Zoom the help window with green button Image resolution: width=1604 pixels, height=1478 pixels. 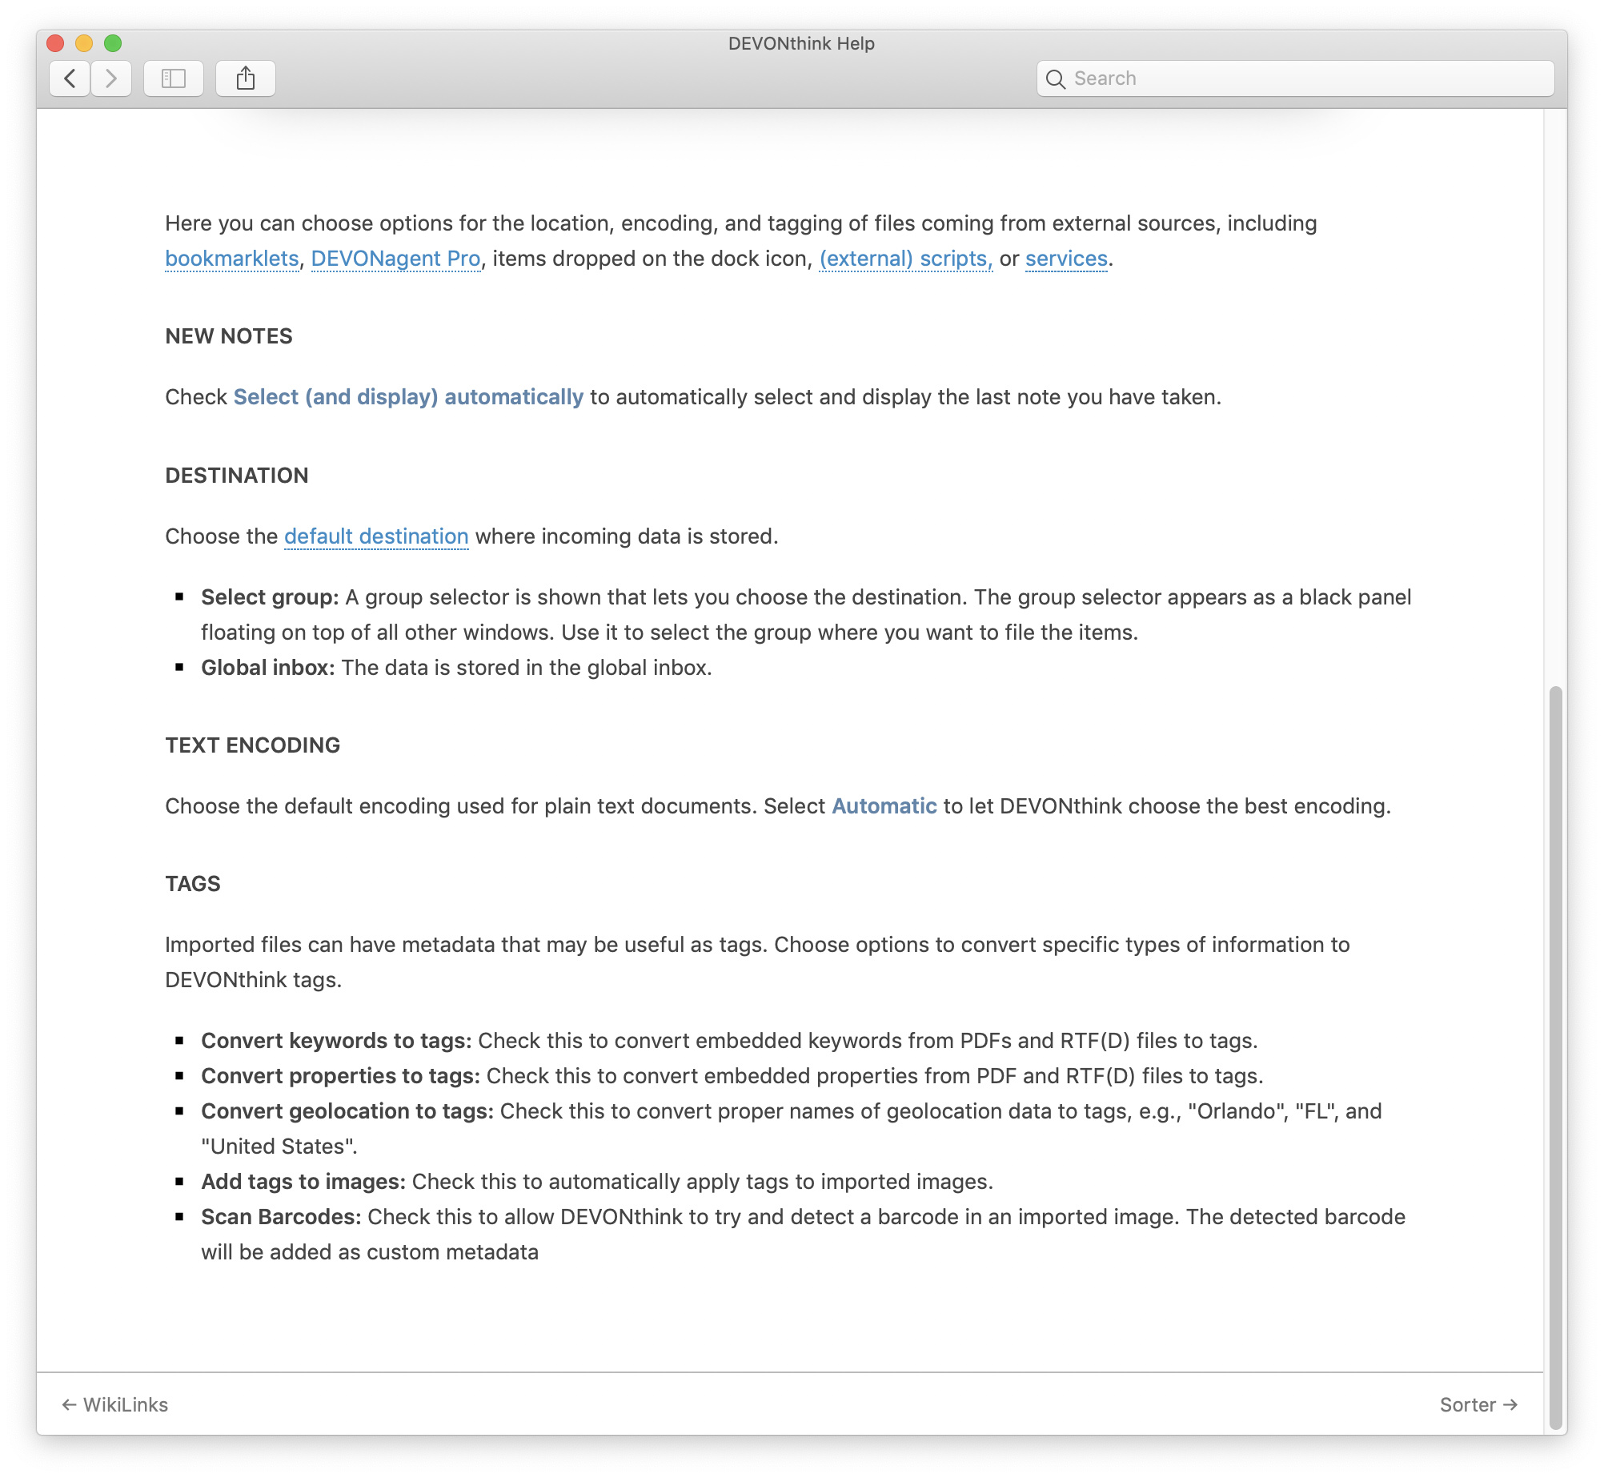point(113,43)
